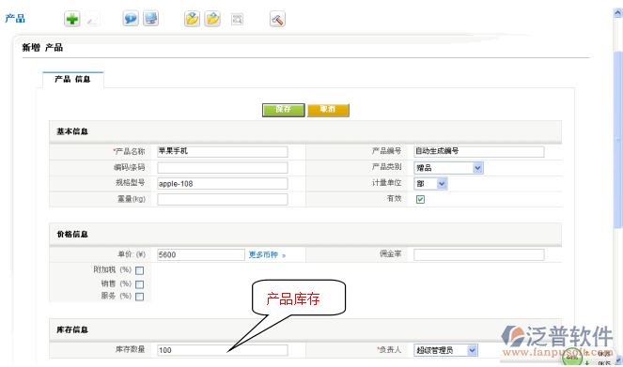Screen dimensions: 623x367
Task: Click the folder export icon with up arrow
Action: pos(212,19)
